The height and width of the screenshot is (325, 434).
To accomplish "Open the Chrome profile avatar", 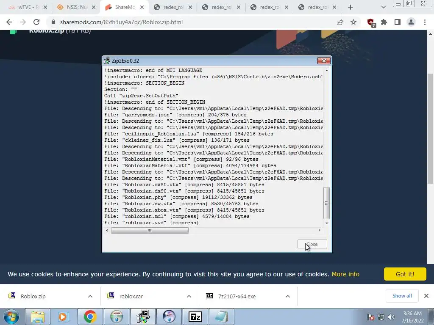I will click(x=411, y=22).
